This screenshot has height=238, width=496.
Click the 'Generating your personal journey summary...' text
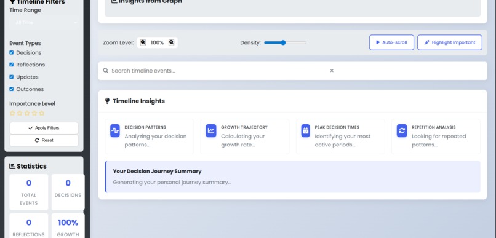click(172, 183)
